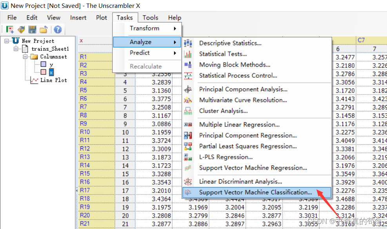
Task: Choose Linear Discriminant Analysis
Action: coord(257,182)
